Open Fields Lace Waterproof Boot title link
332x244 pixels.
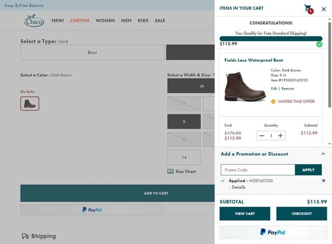coord(254,60)
